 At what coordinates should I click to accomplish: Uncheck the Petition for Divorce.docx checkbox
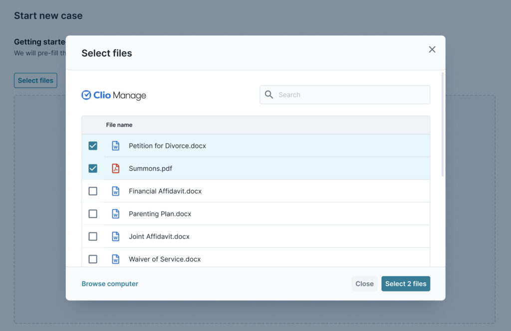93,146
